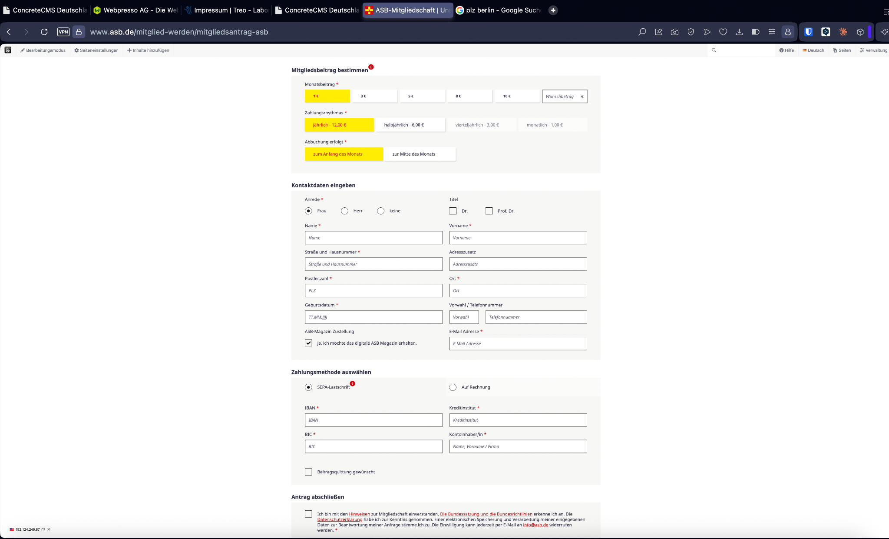Select the keine salutation radio button
The image size is (889, 539).
(381, 211)
